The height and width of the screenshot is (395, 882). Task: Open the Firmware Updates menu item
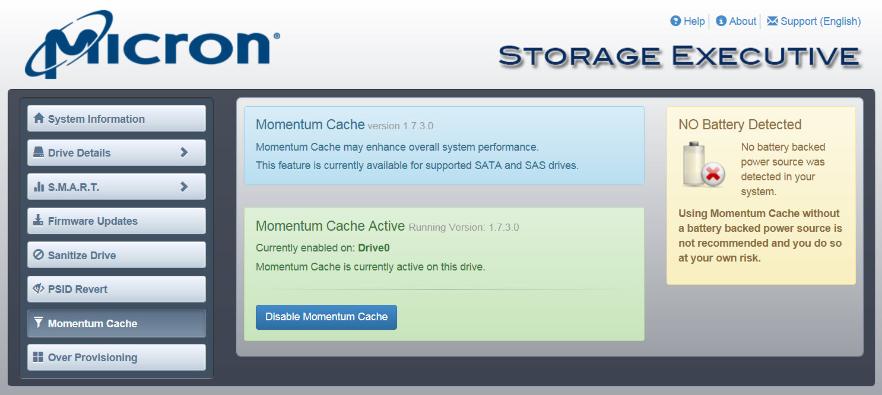pos(116,221)
